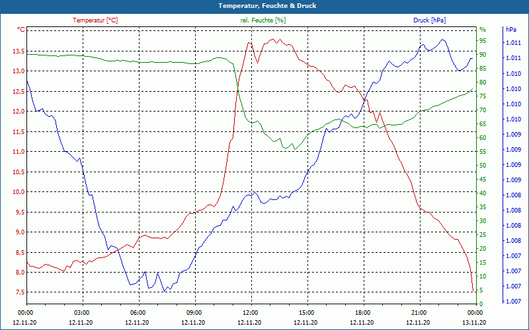Click the chart title Temperatur, Feuchte & Druck

(267, 6)
